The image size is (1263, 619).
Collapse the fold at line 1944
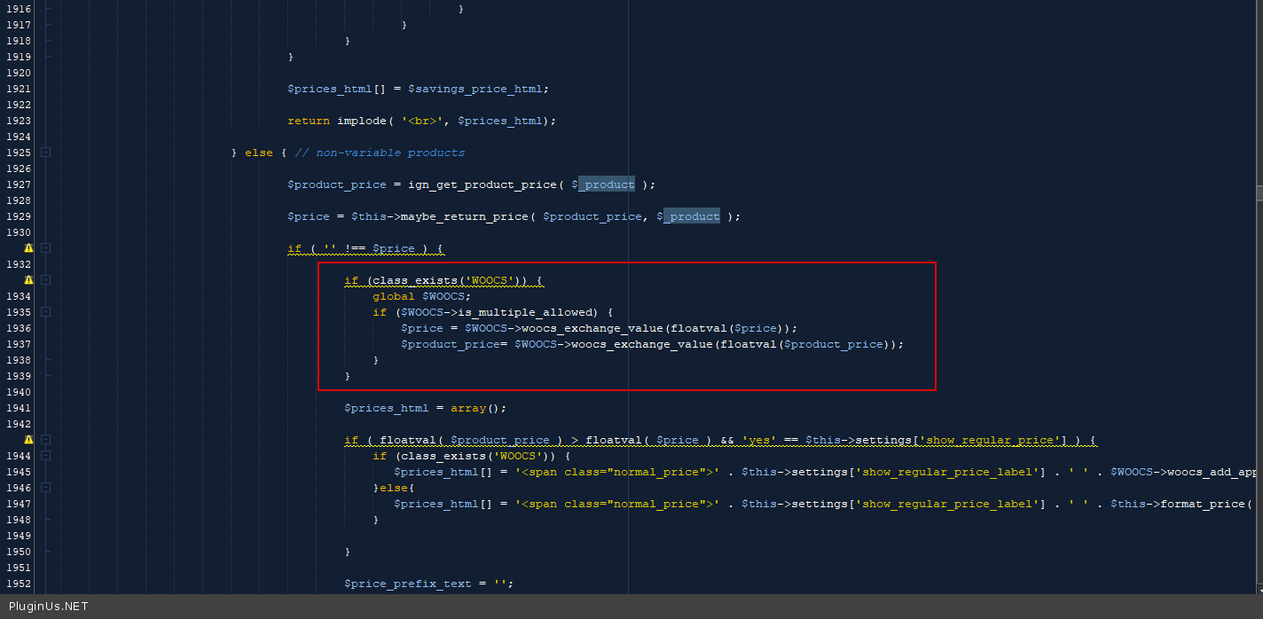(x=46, y=456)
